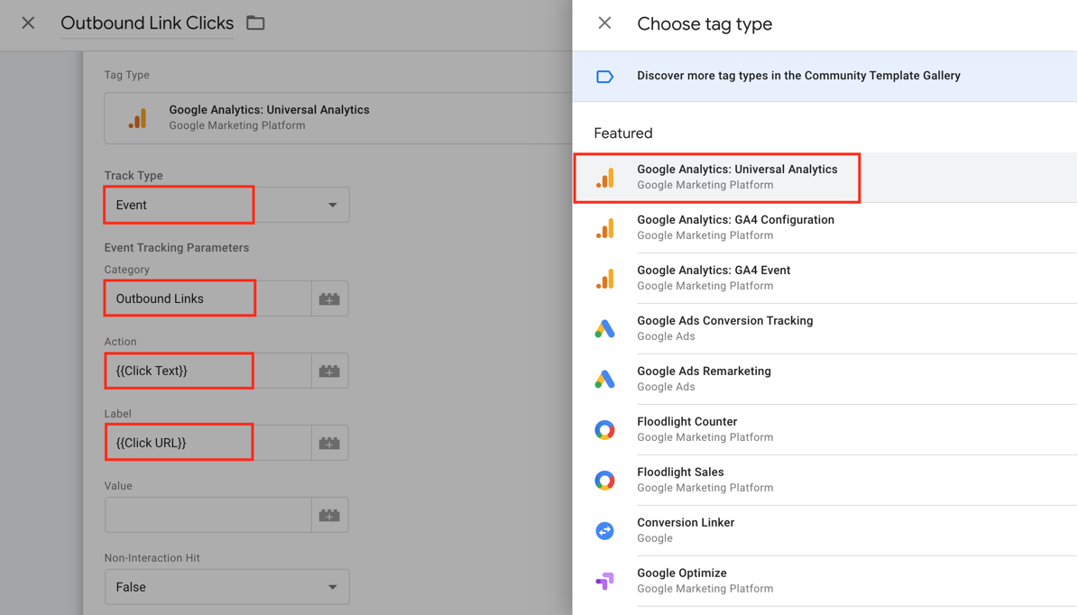
Task: Select Google Analytics: Universal Analytics tag type
Action: (x=825, y=178)
